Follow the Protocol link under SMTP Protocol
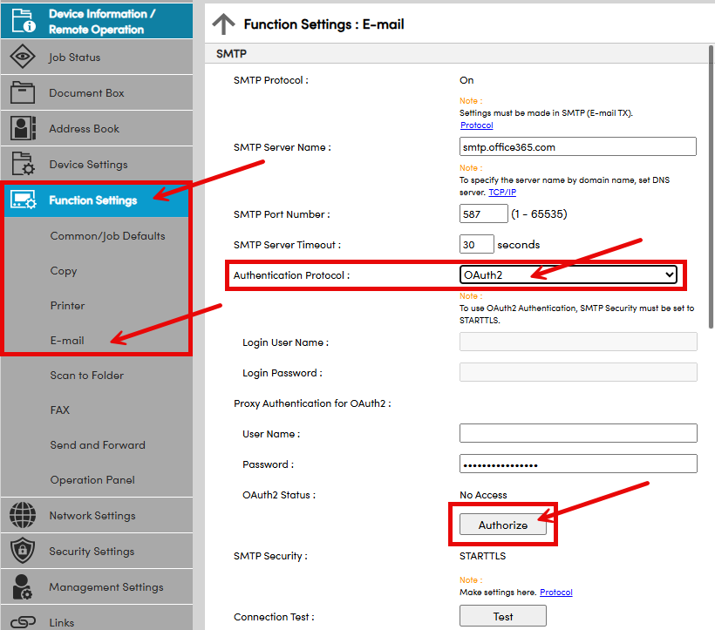Screen dimensions: 715x630 point(476,125)
